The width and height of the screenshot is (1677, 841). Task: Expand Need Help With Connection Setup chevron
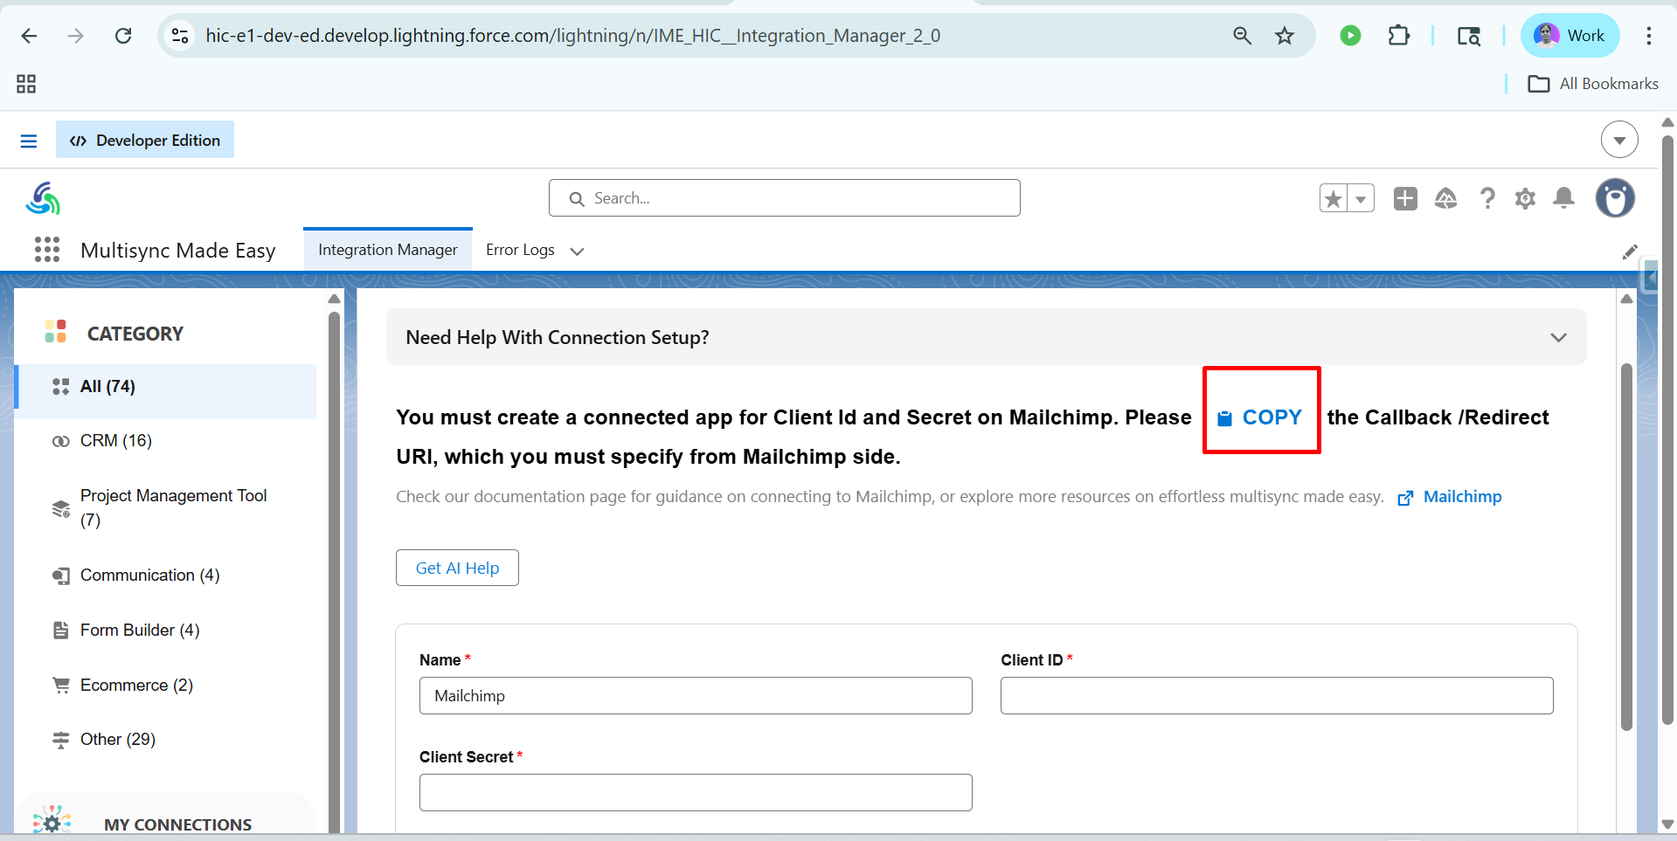[x=1558, y=337]
